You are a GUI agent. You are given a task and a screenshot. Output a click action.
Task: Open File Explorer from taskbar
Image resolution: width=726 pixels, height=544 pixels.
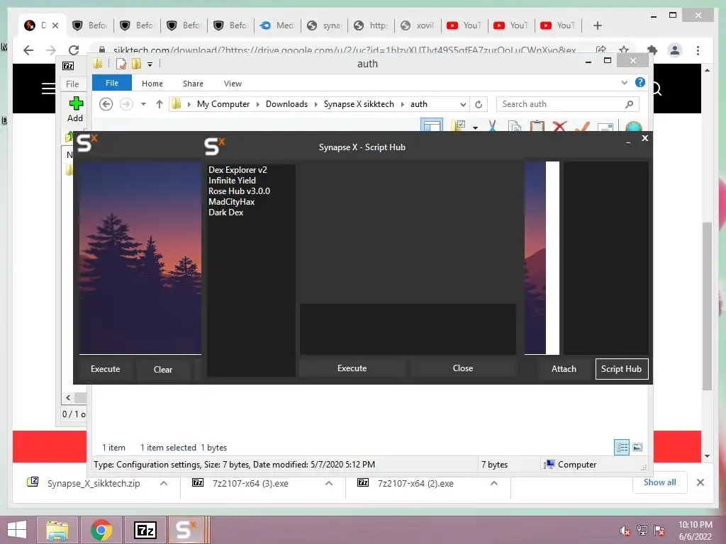(57, 530)
